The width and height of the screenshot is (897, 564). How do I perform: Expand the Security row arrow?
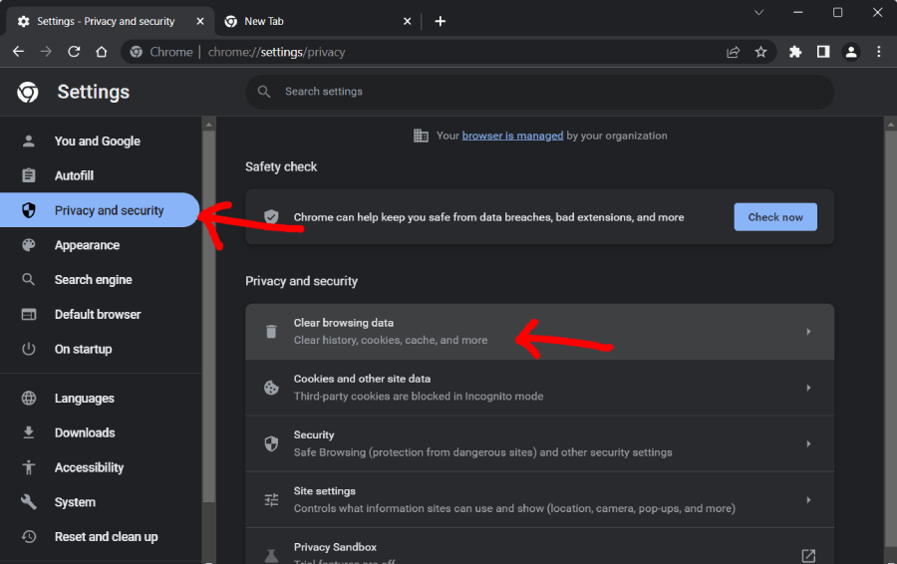pos(808,443)
